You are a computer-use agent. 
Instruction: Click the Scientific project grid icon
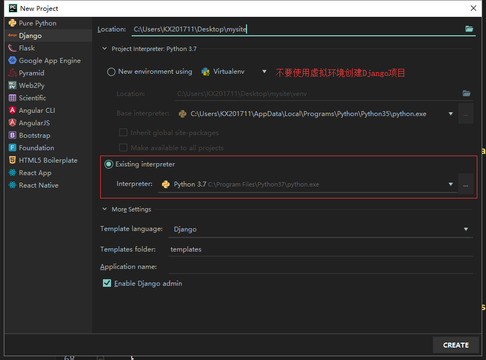click(12, 98)
